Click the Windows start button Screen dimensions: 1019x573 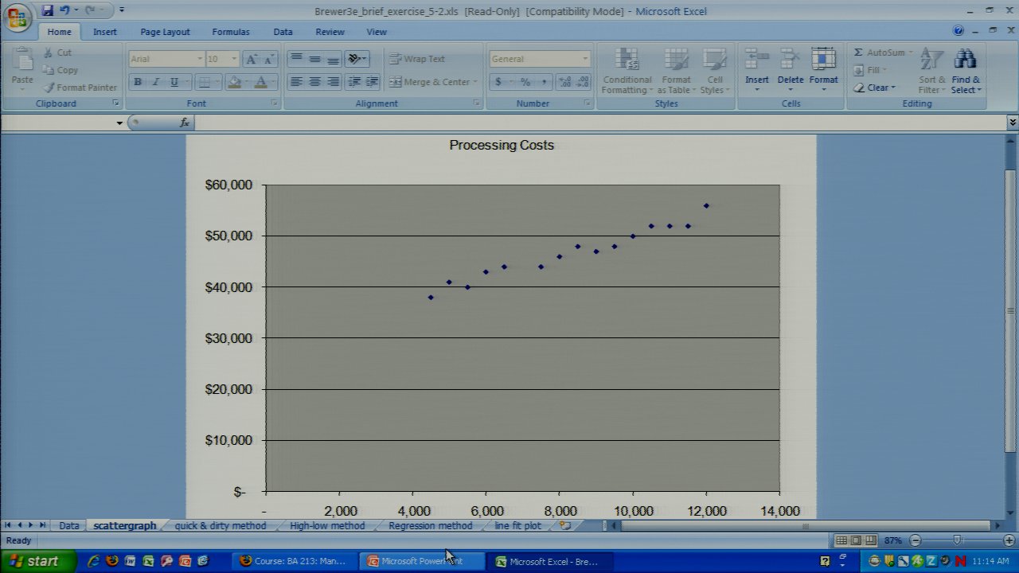36,561
